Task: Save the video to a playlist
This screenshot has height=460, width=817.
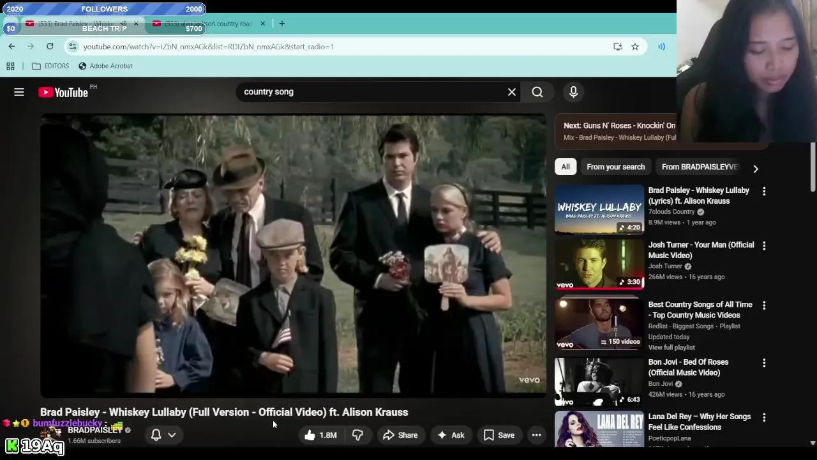Action: (499, 435)
